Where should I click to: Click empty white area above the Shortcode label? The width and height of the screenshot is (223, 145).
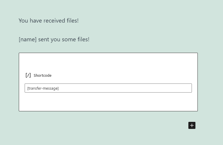pyautogui.click(x=108, y=62)
